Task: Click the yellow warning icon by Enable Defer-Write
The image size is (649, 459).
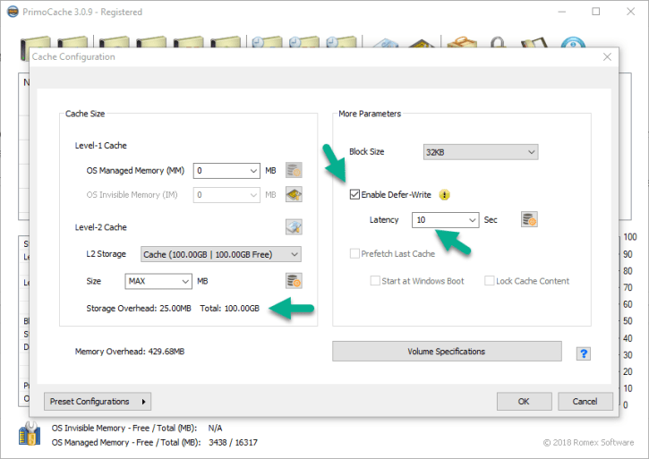Action: pos(444,194)
